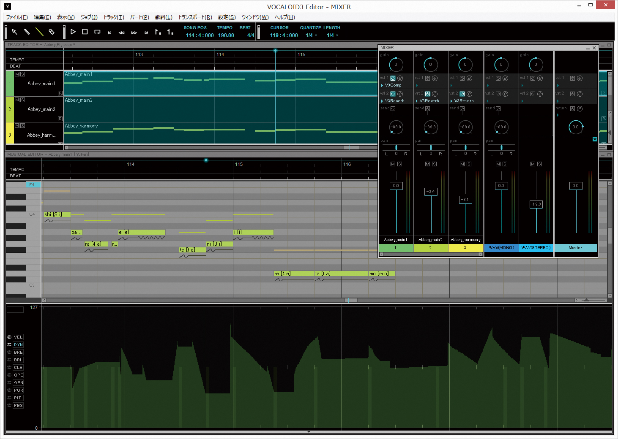618x439 pixels.
Task: Click the fast forward transport button
Action: click(x=134, y=33)
